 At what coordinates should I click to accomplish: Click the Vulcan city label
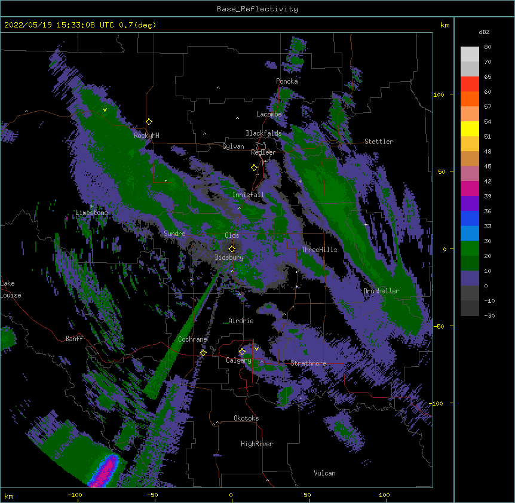pyautogui.click(x=324, y=473)
